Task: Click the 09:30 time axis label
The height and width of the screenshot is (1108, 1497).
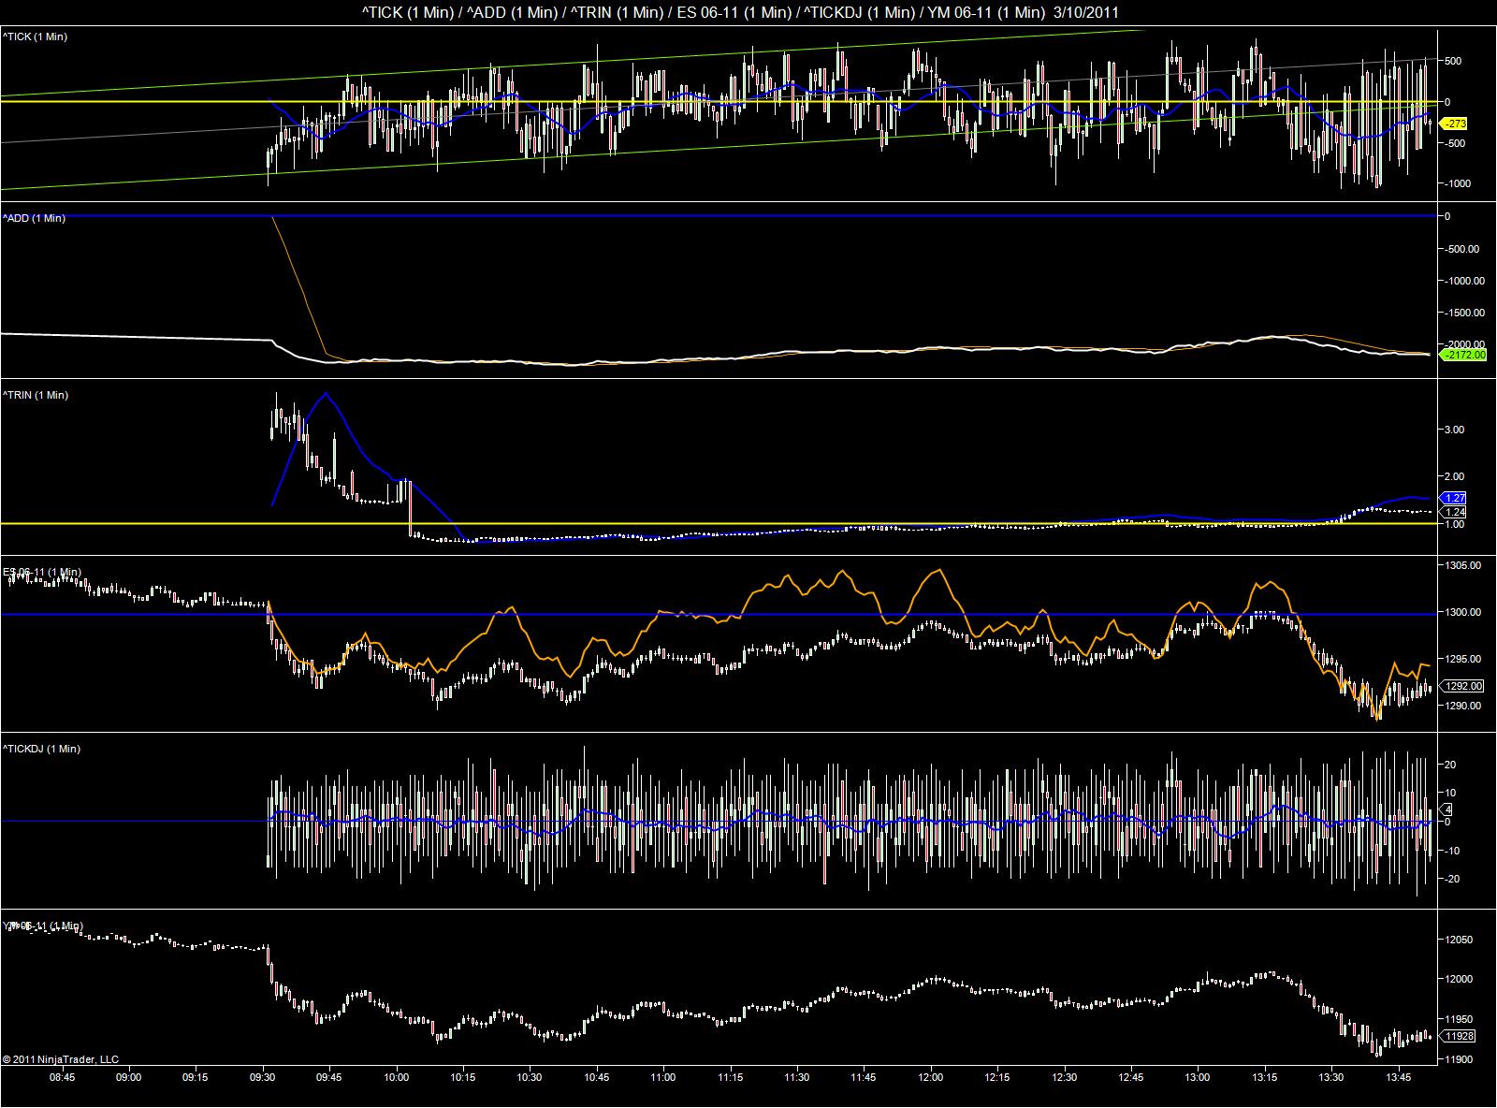Action: 262,1077
